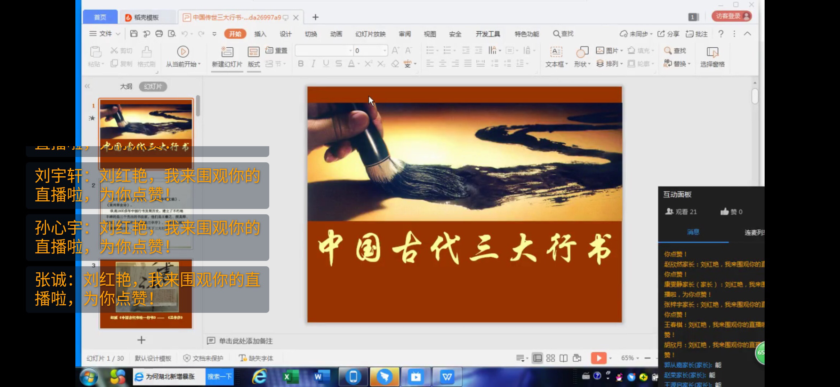Click the Undo arrow icon
840x387 pixels.
point(185,34)
